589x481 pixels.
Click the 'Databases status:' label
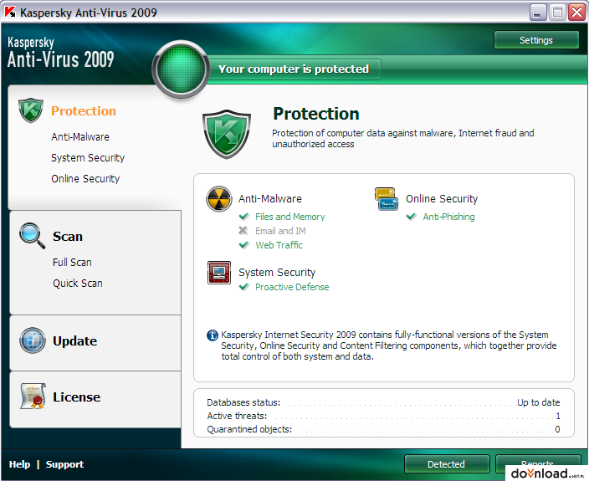pos(243,402)
